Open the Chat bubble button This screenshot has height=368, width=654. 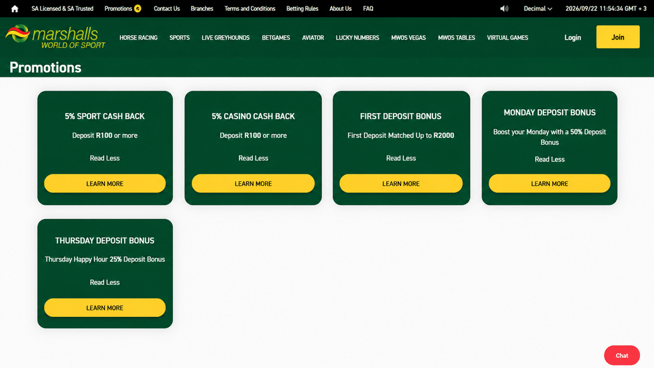coord(621,355)
